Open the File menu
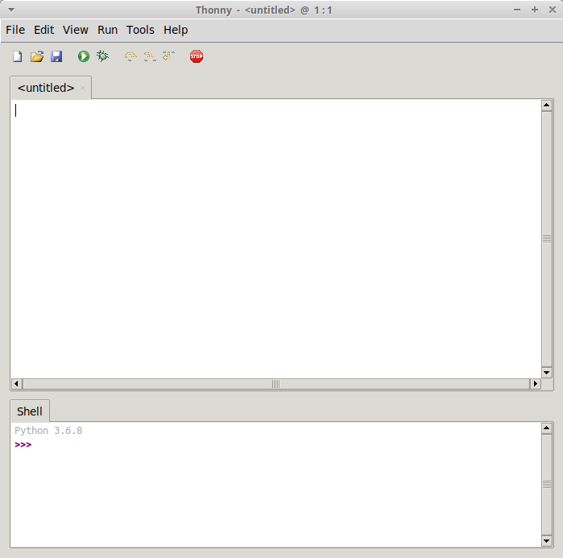The width and height of the screenshot is (563, 558). coord(15,30)
